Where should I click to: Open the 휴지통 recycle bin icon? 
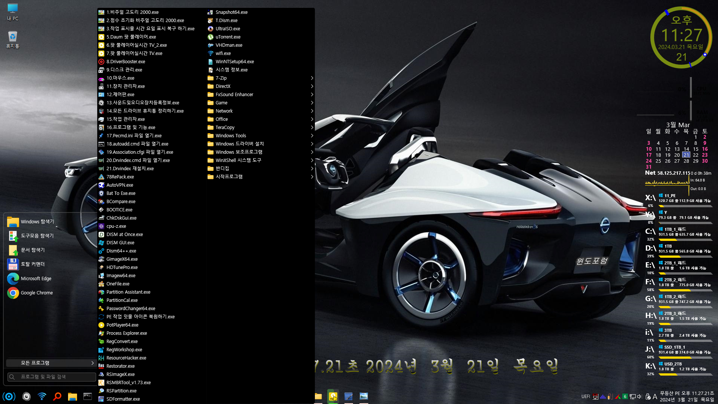(x=13, y=40)
